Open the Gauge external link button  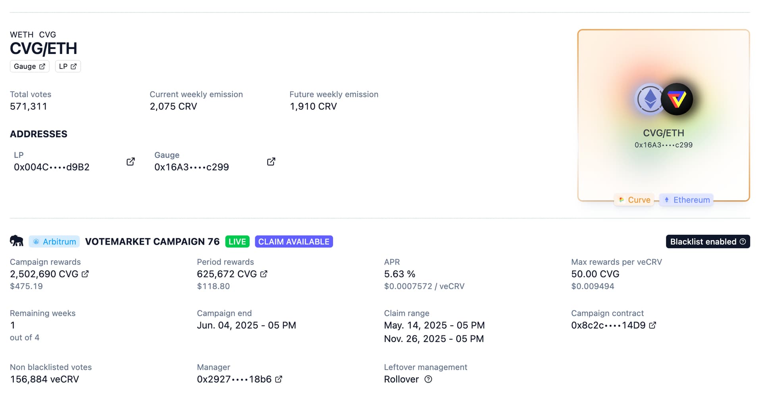click(29, 66)
